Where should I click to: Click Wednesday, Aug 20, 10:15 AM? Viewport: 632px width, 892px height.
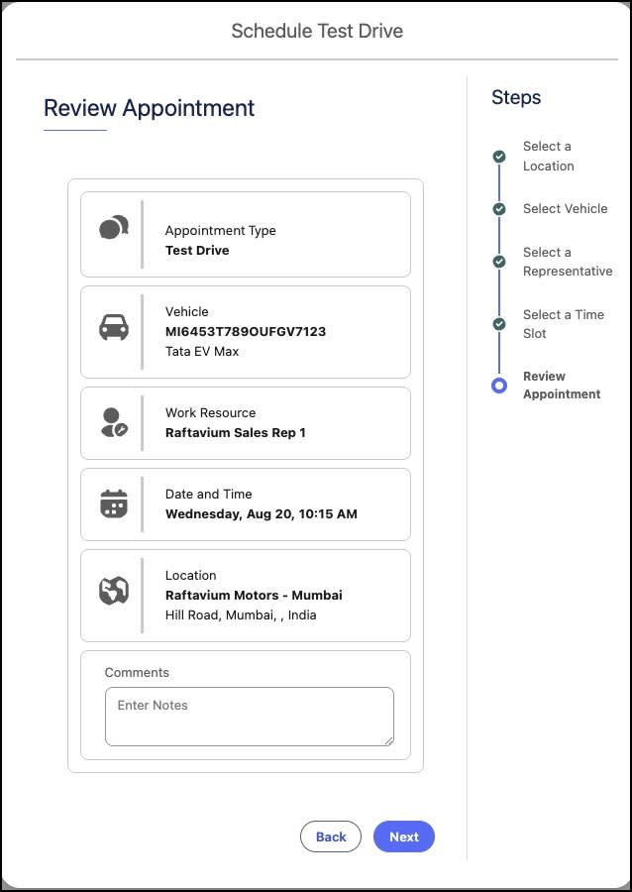(262, 514)
